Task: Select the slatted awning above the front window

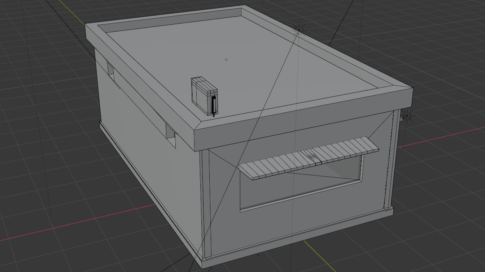Action: 309,158
